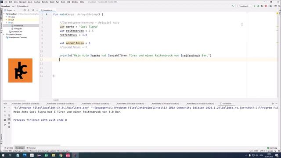This screenshot has height=158, width=281.
Task: Start the Debug bug icon in the toolbar
Action: pos(258,6)
